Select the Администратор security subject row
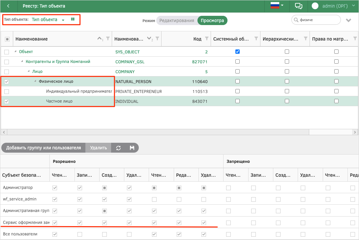 click(179, 188)
